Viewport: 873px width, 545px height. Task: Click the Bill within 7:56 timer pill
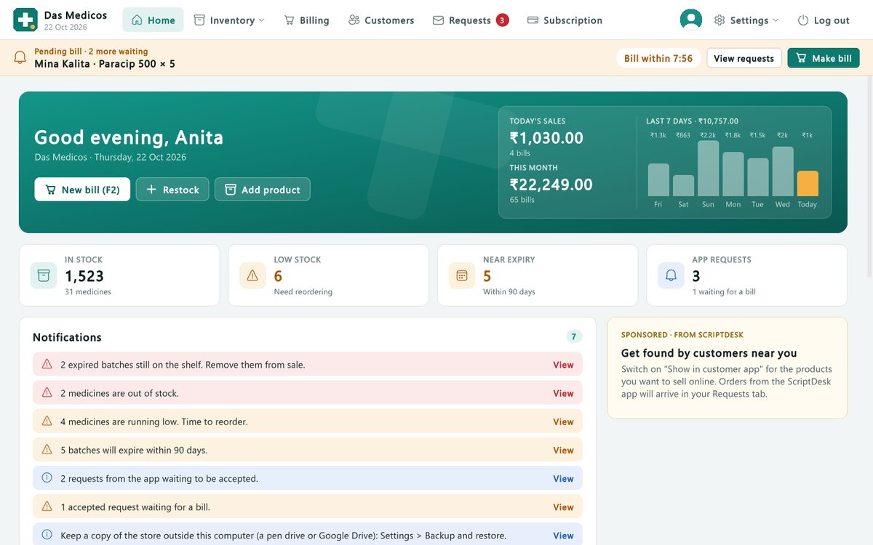pos(658,58)
